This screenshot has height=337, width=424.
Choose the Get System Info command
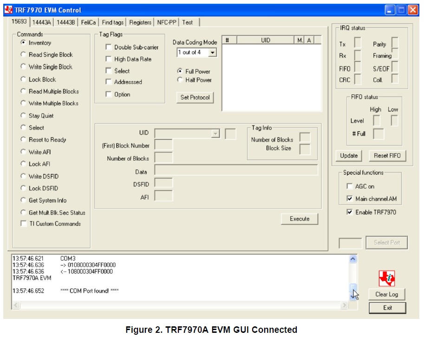tap(24, 200)
